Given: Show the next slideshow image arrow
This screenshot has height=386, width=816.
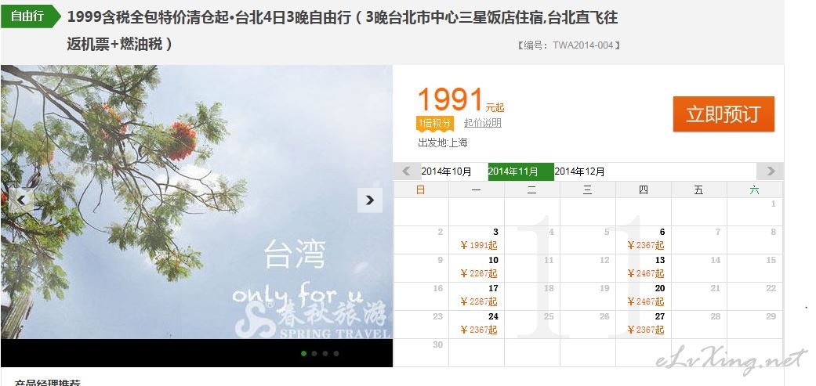Looking at the screenshot, I should [369, 200].
